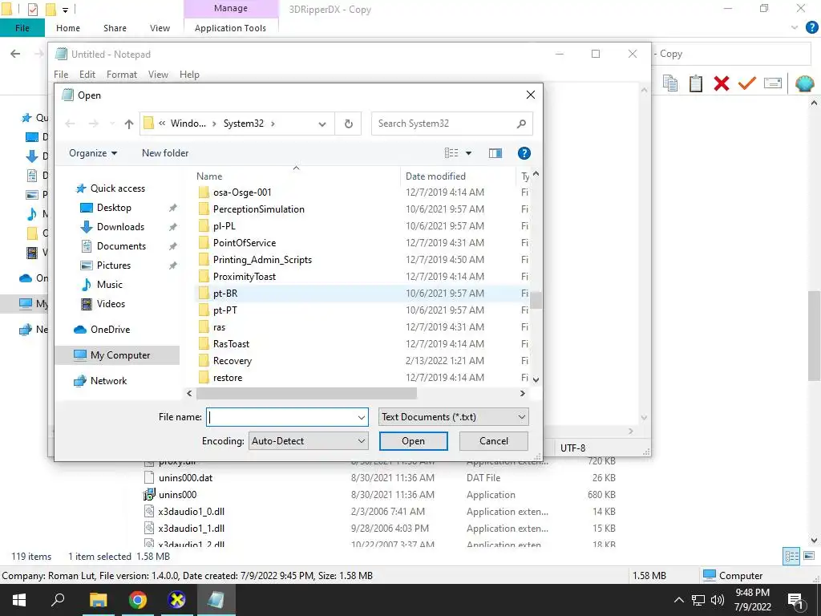
Task: Select the copy icon in Explorer toolbar
Action: tap(670, 83)
